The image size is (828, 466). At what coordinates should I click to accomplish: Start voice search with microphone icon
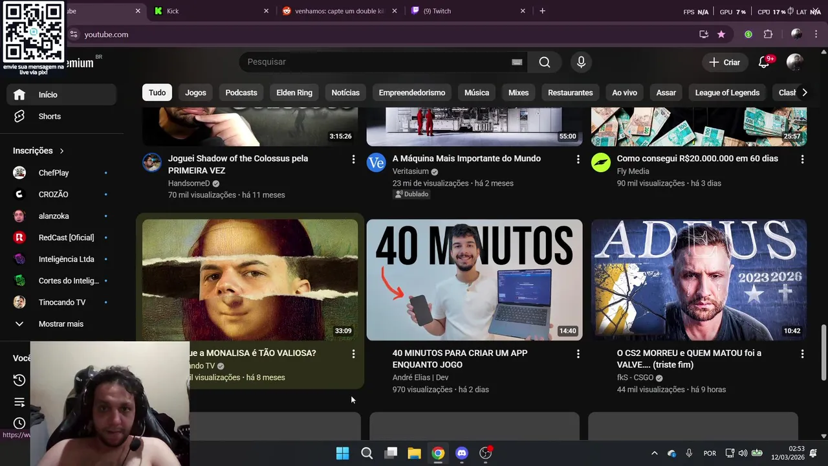pyautogui.click(x=581, y=62)
